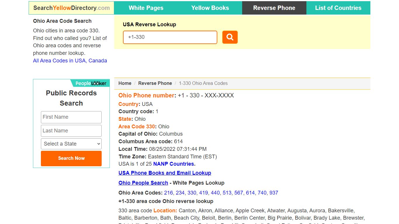Viewport: 399px width, 224px height.
Task: Open the SearchYellowDirectory.com logo link
Action: (72, 8)
